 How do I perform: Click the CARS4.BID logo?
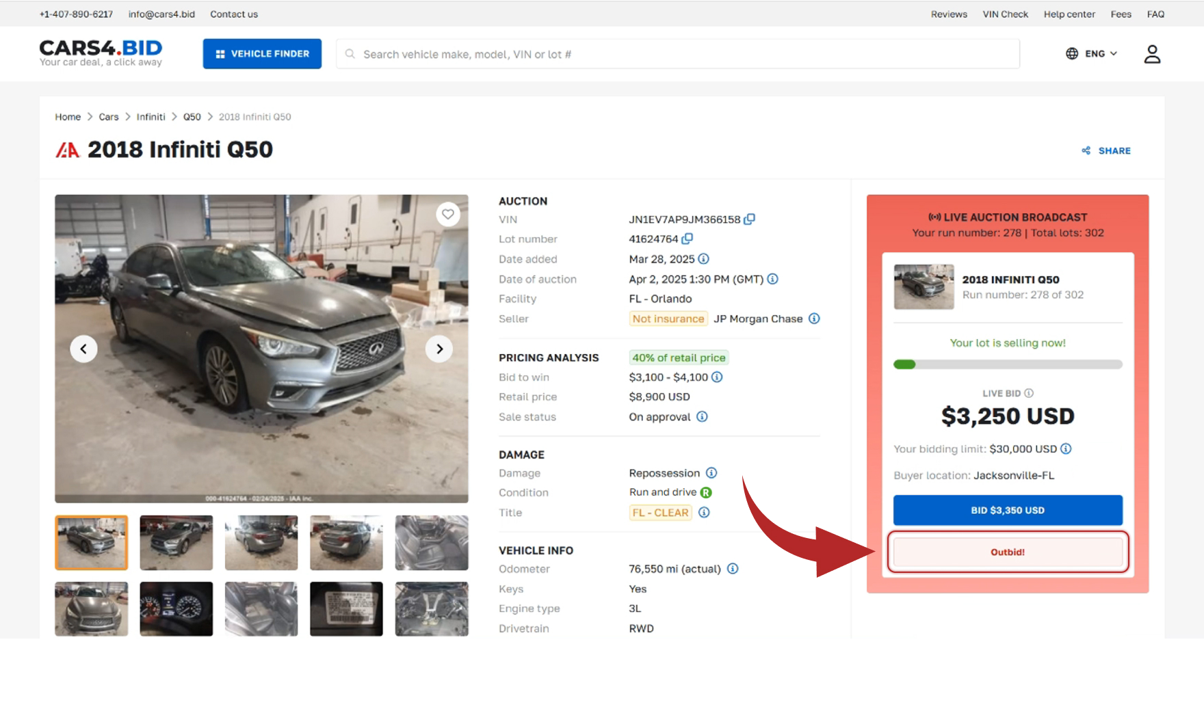pos(101,53)
